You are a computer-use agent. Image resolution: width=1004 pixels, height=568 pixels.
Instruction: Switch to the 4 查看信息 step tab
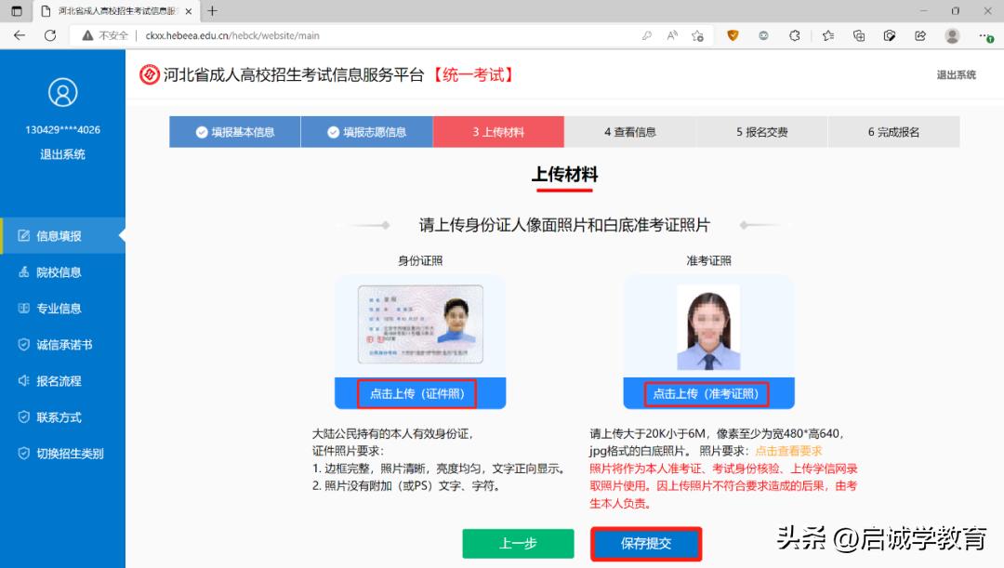coord(630,131)
